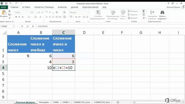Select cell A2 containing 9

(x=18, y=56)
